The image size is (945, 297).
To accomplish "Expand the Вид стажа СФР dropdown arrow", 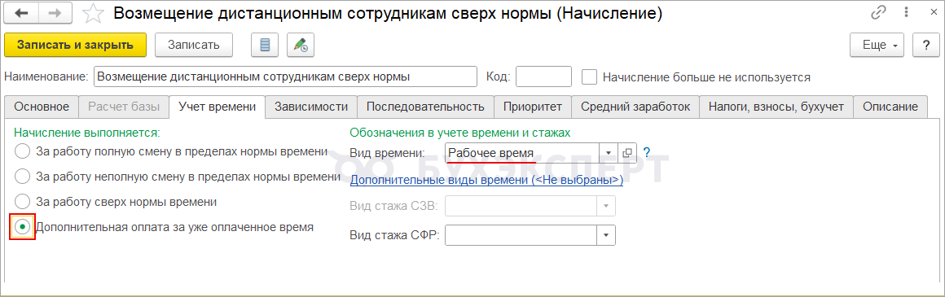I will 605,235.
